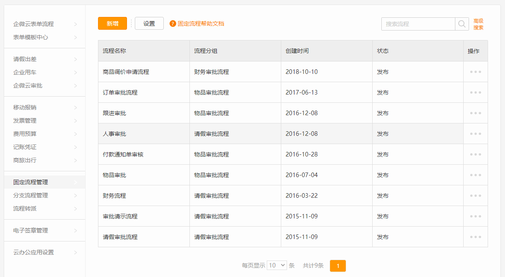Open the per-page count dropdown
The width and height of the screenshot is (505, 277).
point(277,265)
